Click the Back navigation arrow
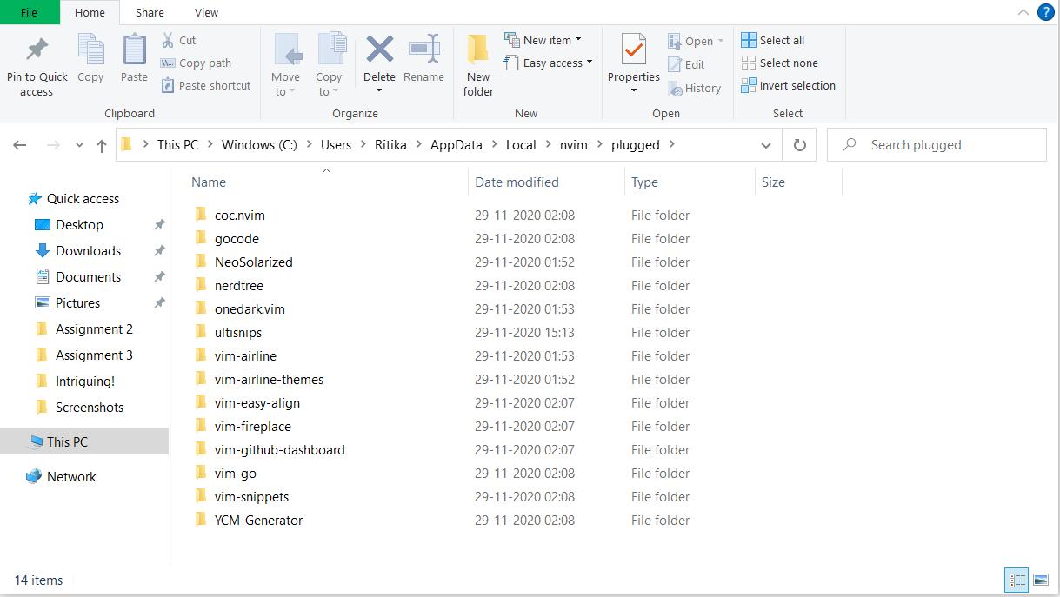Image resolution: width=1060 pixels, height=597 pixels. pos(20,145)
